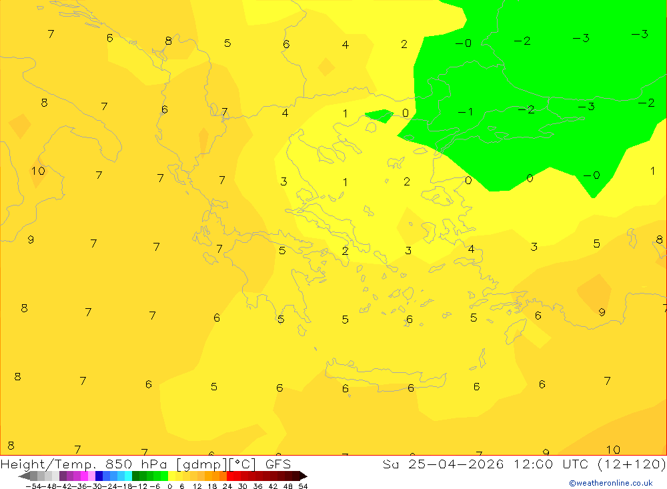
Task: Click the '-48' color scale label
Action: [x=49, y=486]
